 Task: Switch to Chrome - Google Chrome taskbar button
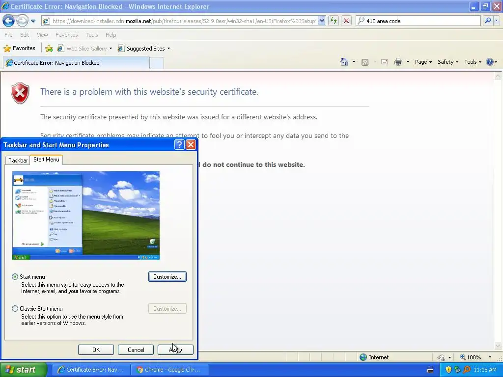(169, 370)
